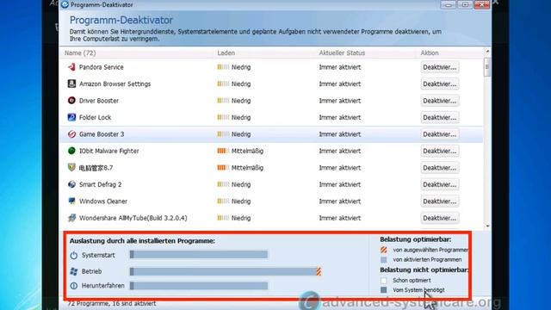Click the striped 'von ausgewählten Programmen' swatch
This screenshot has width=551, height=310.
click(x=384, y=250)
